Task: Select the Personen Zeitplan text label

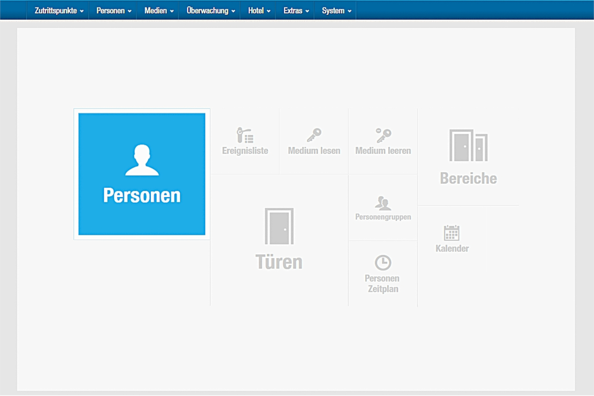Action: pyautogui.click(x=383, y=284)
